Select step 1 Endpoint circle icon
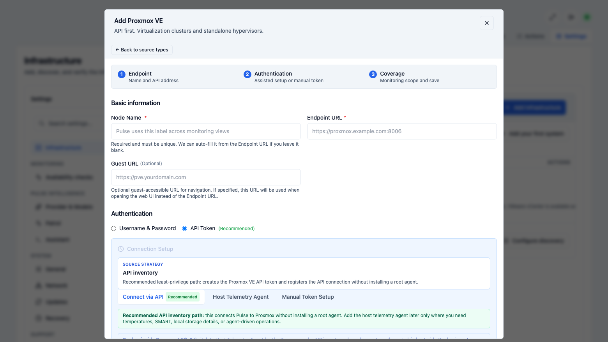 pos(122,74)
